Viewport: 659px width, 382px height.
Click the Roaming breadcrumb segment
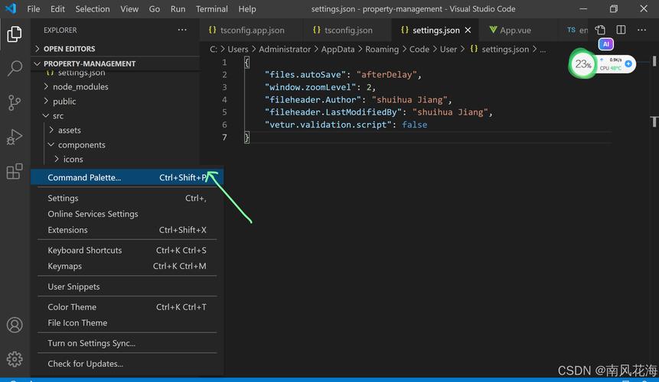(382, 49)
